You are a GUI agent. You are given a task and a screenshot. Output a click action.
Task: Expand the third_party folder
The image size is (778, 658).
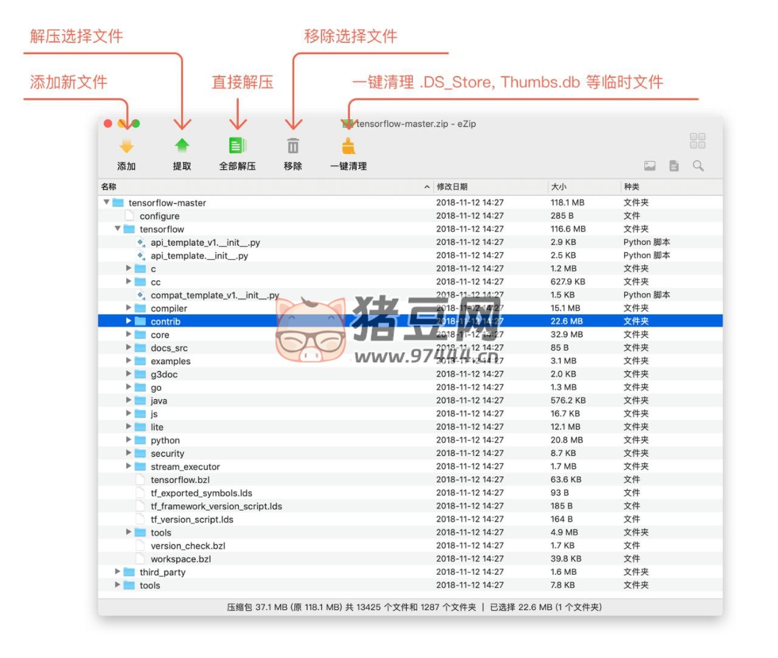(117, 572)
